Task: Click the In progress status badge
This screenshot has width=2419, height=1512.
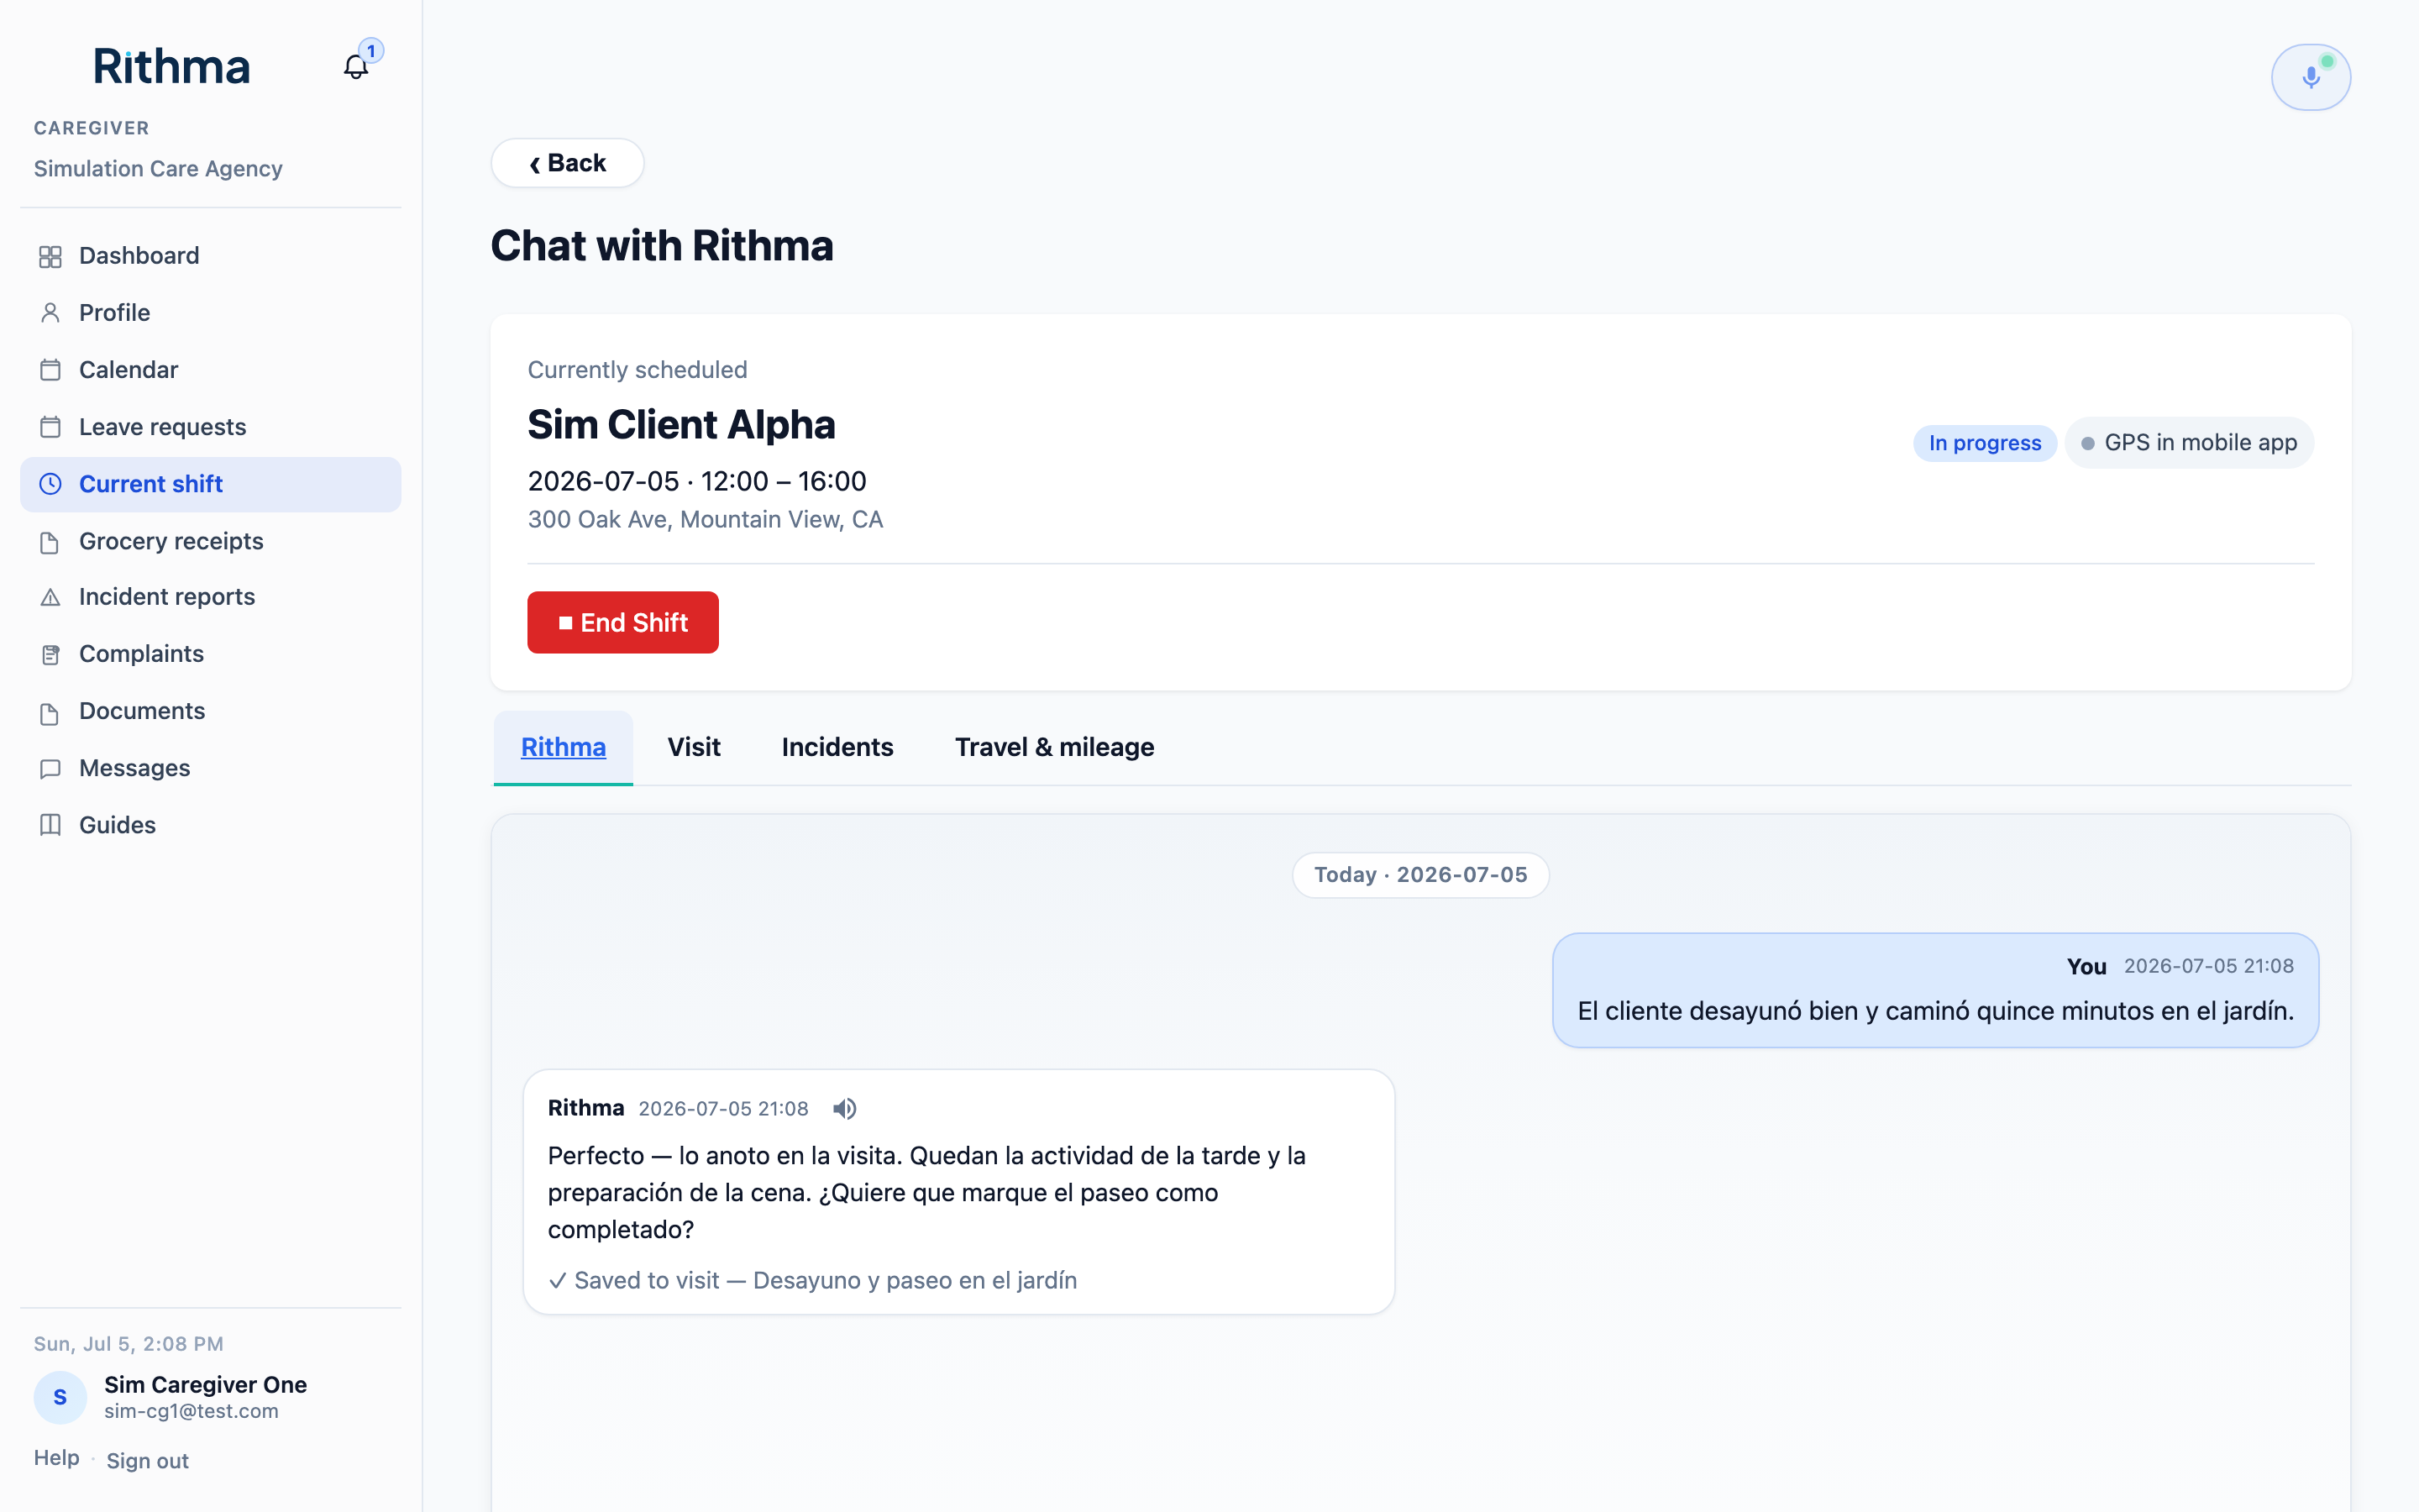Action: (1984, 443)
